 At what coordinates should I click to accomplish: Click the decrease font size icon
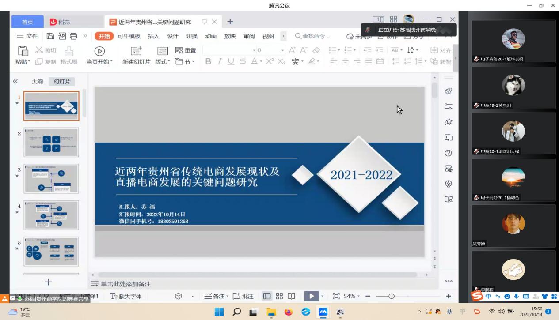click(304, 50)
